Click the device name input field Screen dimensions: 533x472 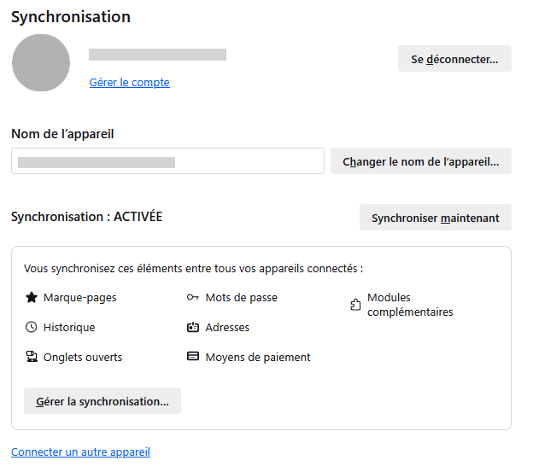[167, 161]
